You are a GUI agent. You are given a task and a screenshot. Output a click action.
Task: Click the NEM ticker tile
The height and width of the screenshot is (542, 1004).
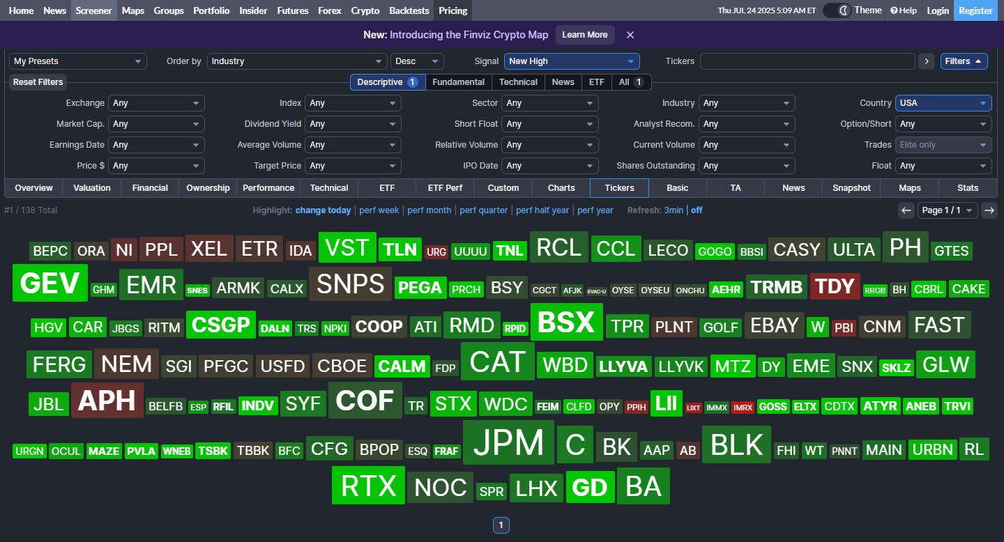127,363
